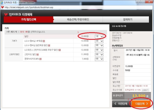Open info icon next to 문화누리카드40%
Image resolution: width=154 pixels, height=110 pixels.
coord(40,59)
